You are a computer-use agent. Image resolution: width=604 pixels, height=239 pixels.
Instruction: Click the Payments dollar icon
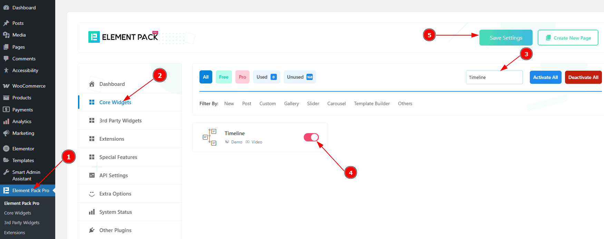(x=6, y=110)
